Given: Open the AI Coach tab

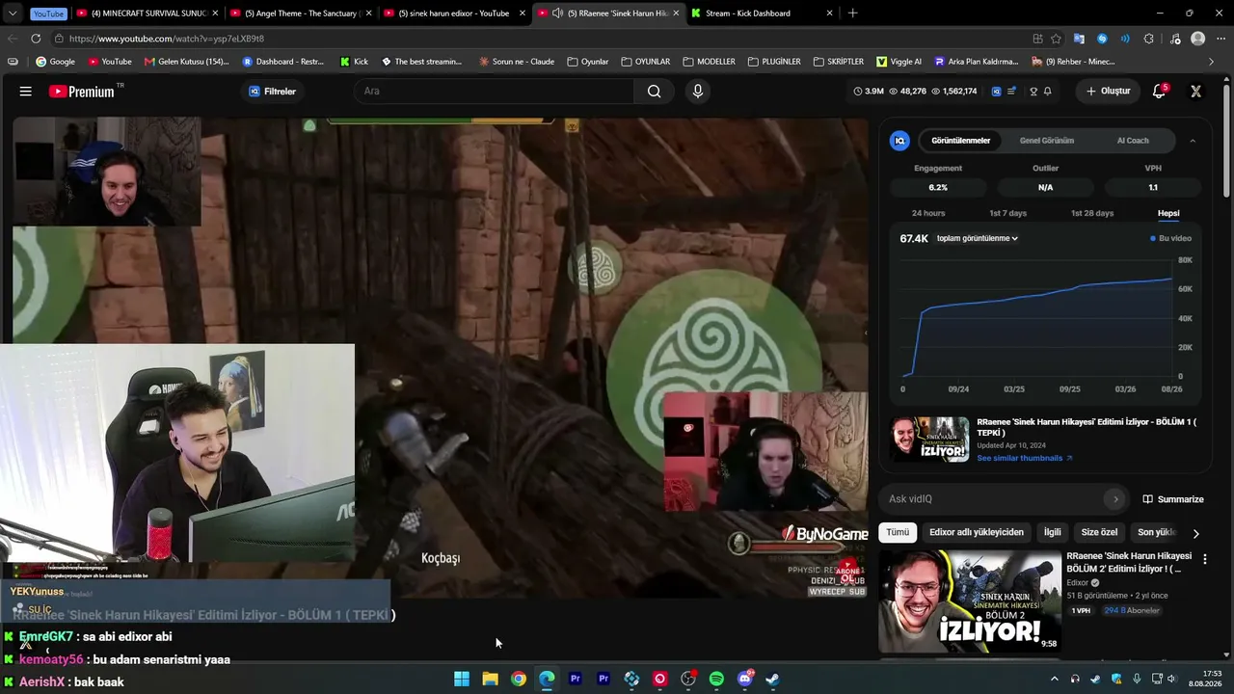Looking at the screenshot, I should [1133, 141].
